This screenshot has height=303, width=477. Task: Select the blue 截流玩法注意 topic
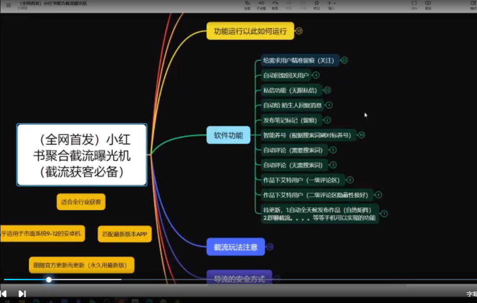[x=236, y=247]
